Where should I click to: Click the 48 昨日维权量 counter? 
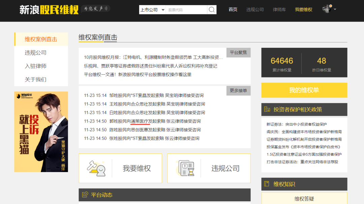coord(322,64)
